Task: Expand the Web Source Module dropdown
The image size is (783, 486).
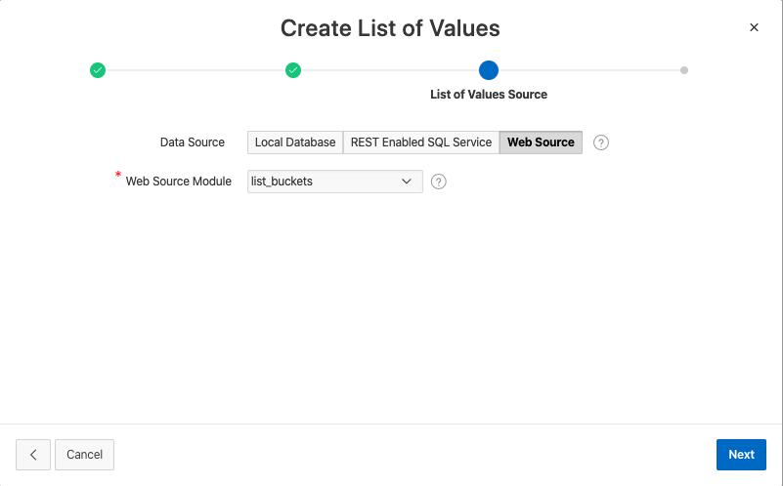Action: click(334, 182)
